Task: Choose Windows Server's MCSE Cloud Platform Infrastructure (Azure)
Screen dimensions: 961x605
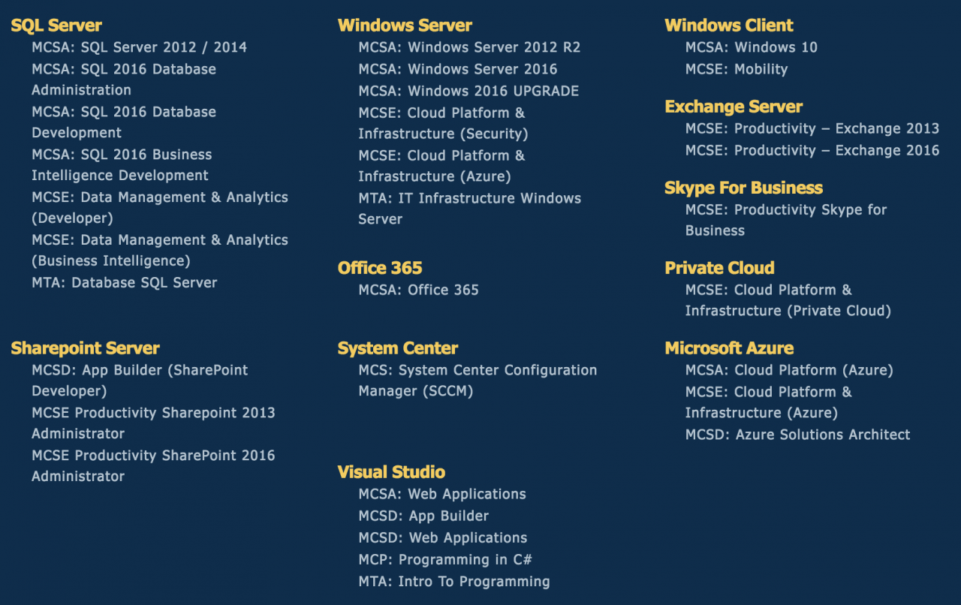Action: click(x=441, y=167)
